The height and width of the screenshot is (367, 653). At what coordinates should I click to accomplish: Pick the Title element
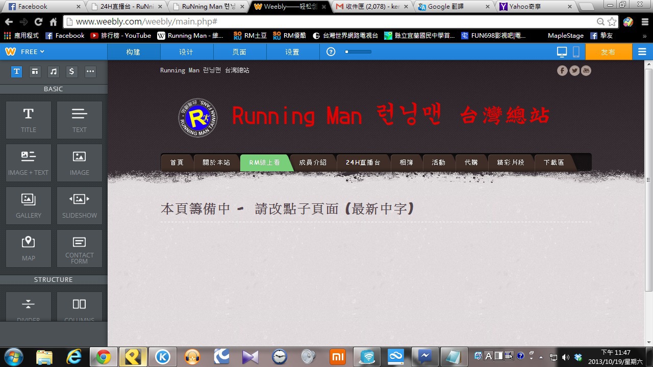pyautogui.click(x=29, y=120)
